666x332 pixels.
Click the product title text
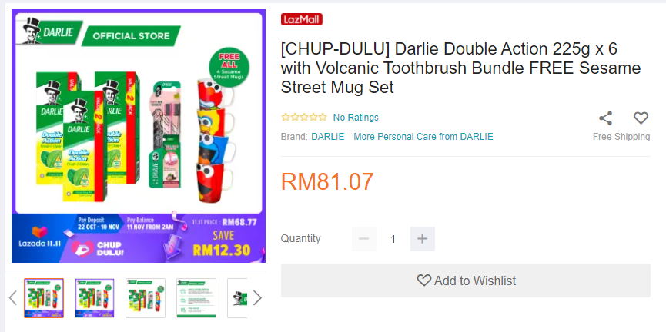pyautogui.click(x=460, y=68)
